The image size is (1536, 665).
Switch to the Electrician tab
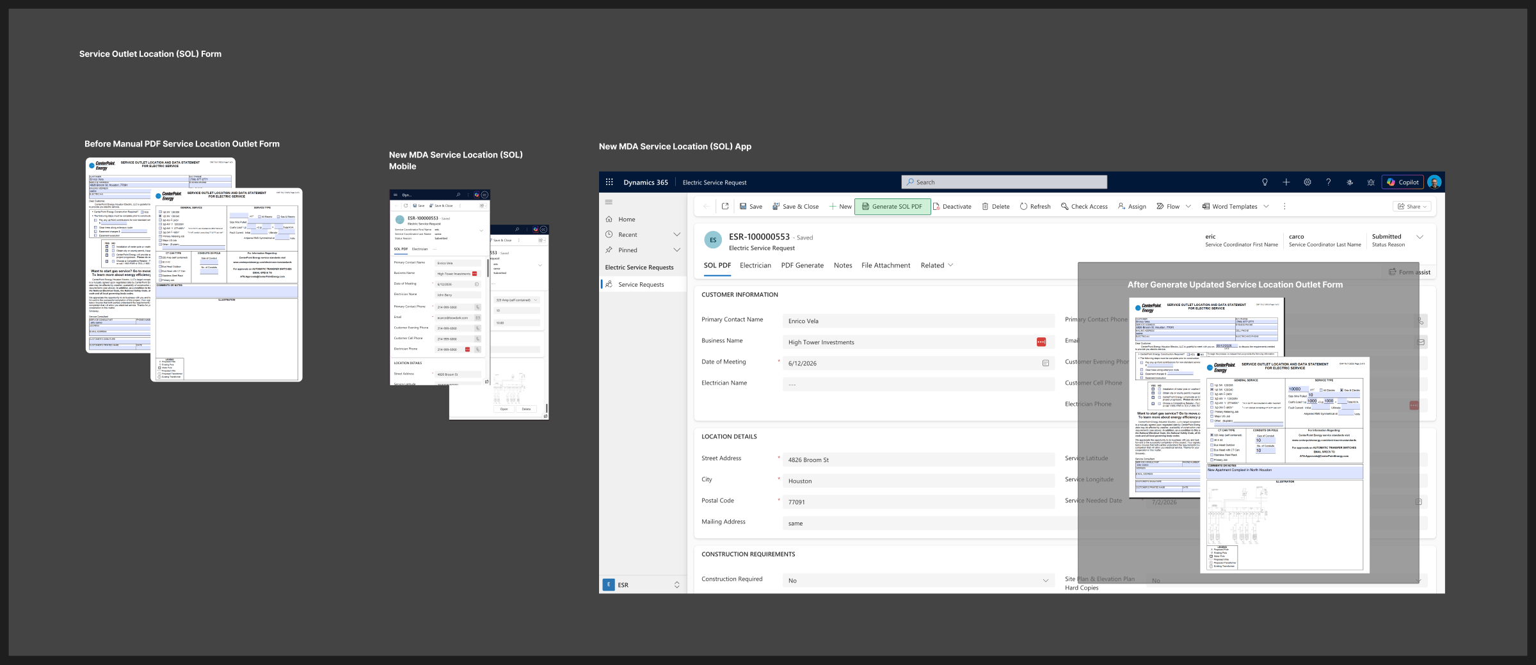point(755,266)
